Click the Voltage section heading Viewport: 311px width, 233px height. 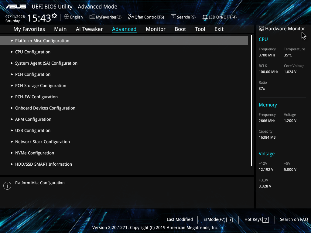coord(267,154)
